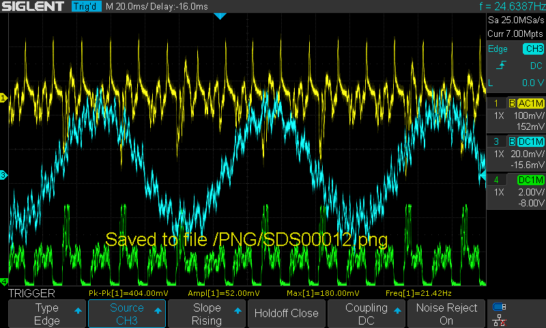
Task: Click the Ampl[1]=52.00mV measurement
Action: tap(224, 293)
